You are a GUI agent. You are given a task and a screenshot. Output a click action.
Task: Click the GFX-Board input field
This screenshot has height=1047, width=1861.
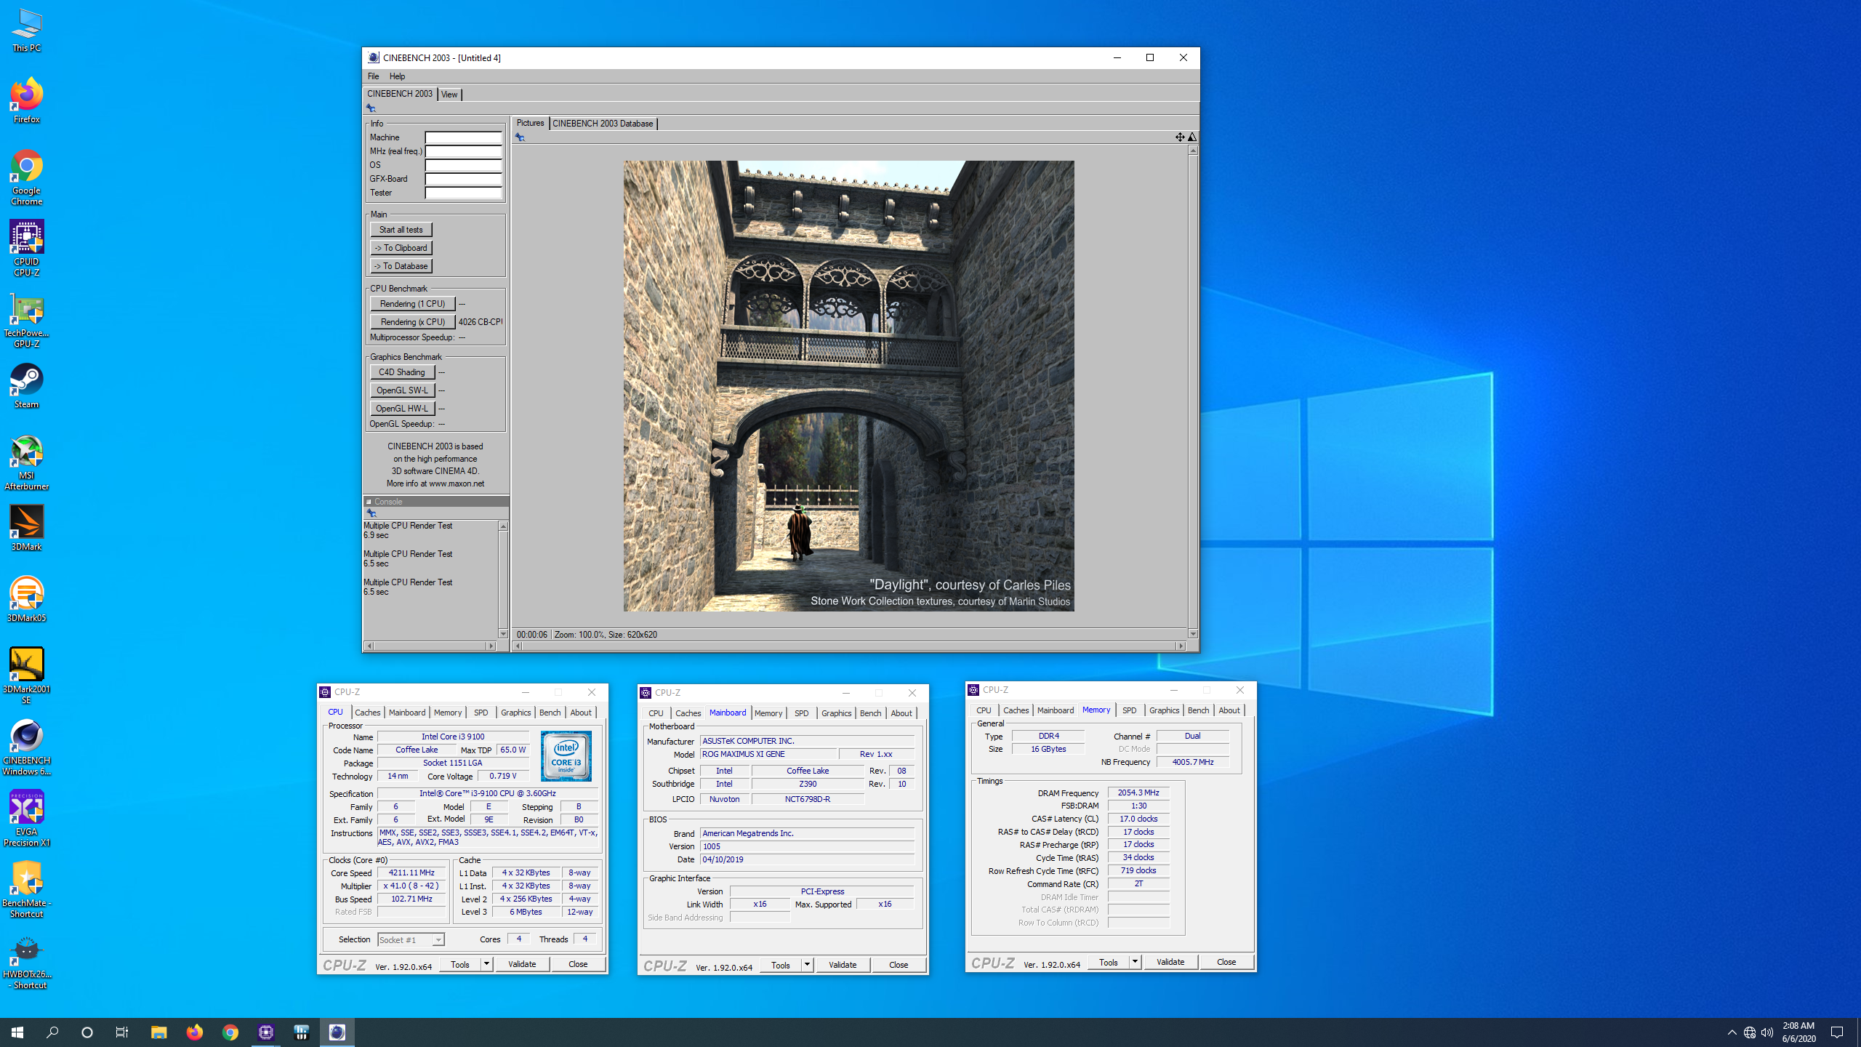coord(463,179)
